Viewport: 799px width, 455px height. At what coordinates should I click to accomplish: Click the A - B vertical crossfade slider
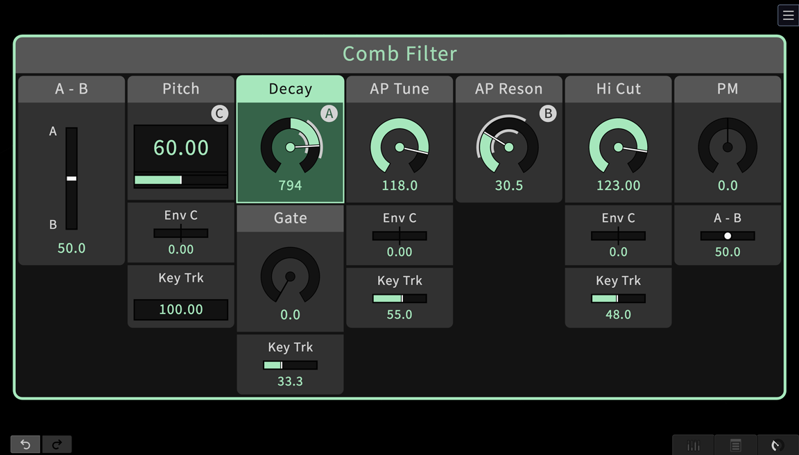(x=71, y=178)
